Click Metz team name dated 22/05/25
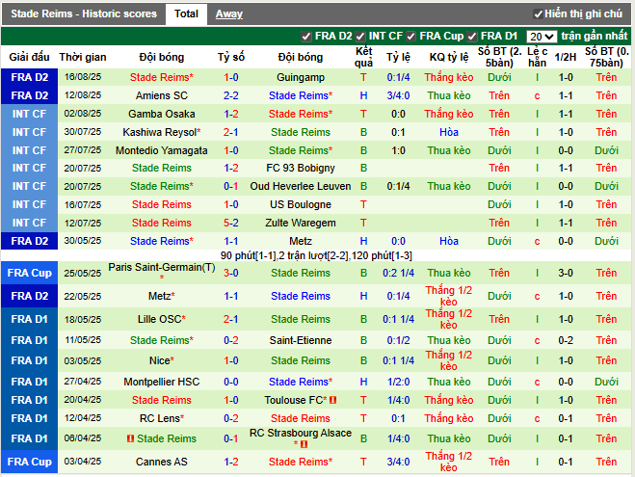Viewport: 635px width, 477px height. [160, 296]
